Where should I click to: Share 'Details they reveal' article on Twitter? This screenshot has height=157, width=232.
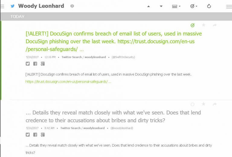coord(28,135)
